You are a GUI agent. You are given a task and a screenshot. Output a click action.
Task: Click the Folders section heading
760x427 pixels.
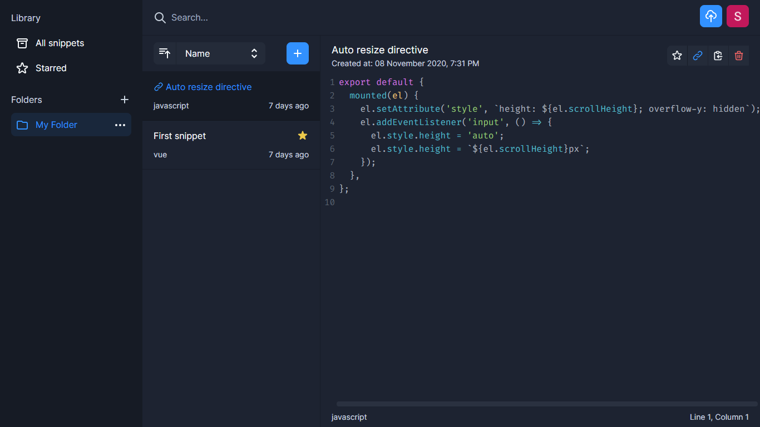27,100
